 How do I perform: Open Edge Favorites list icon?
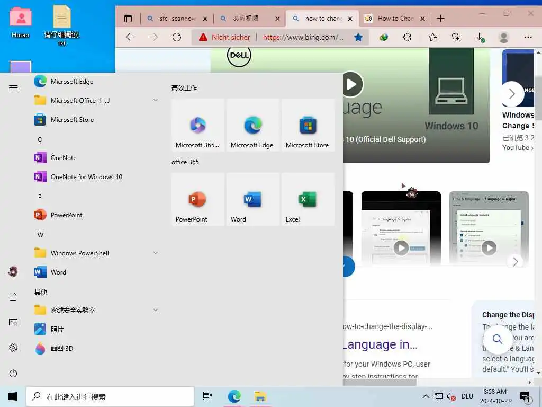point(432,37)
